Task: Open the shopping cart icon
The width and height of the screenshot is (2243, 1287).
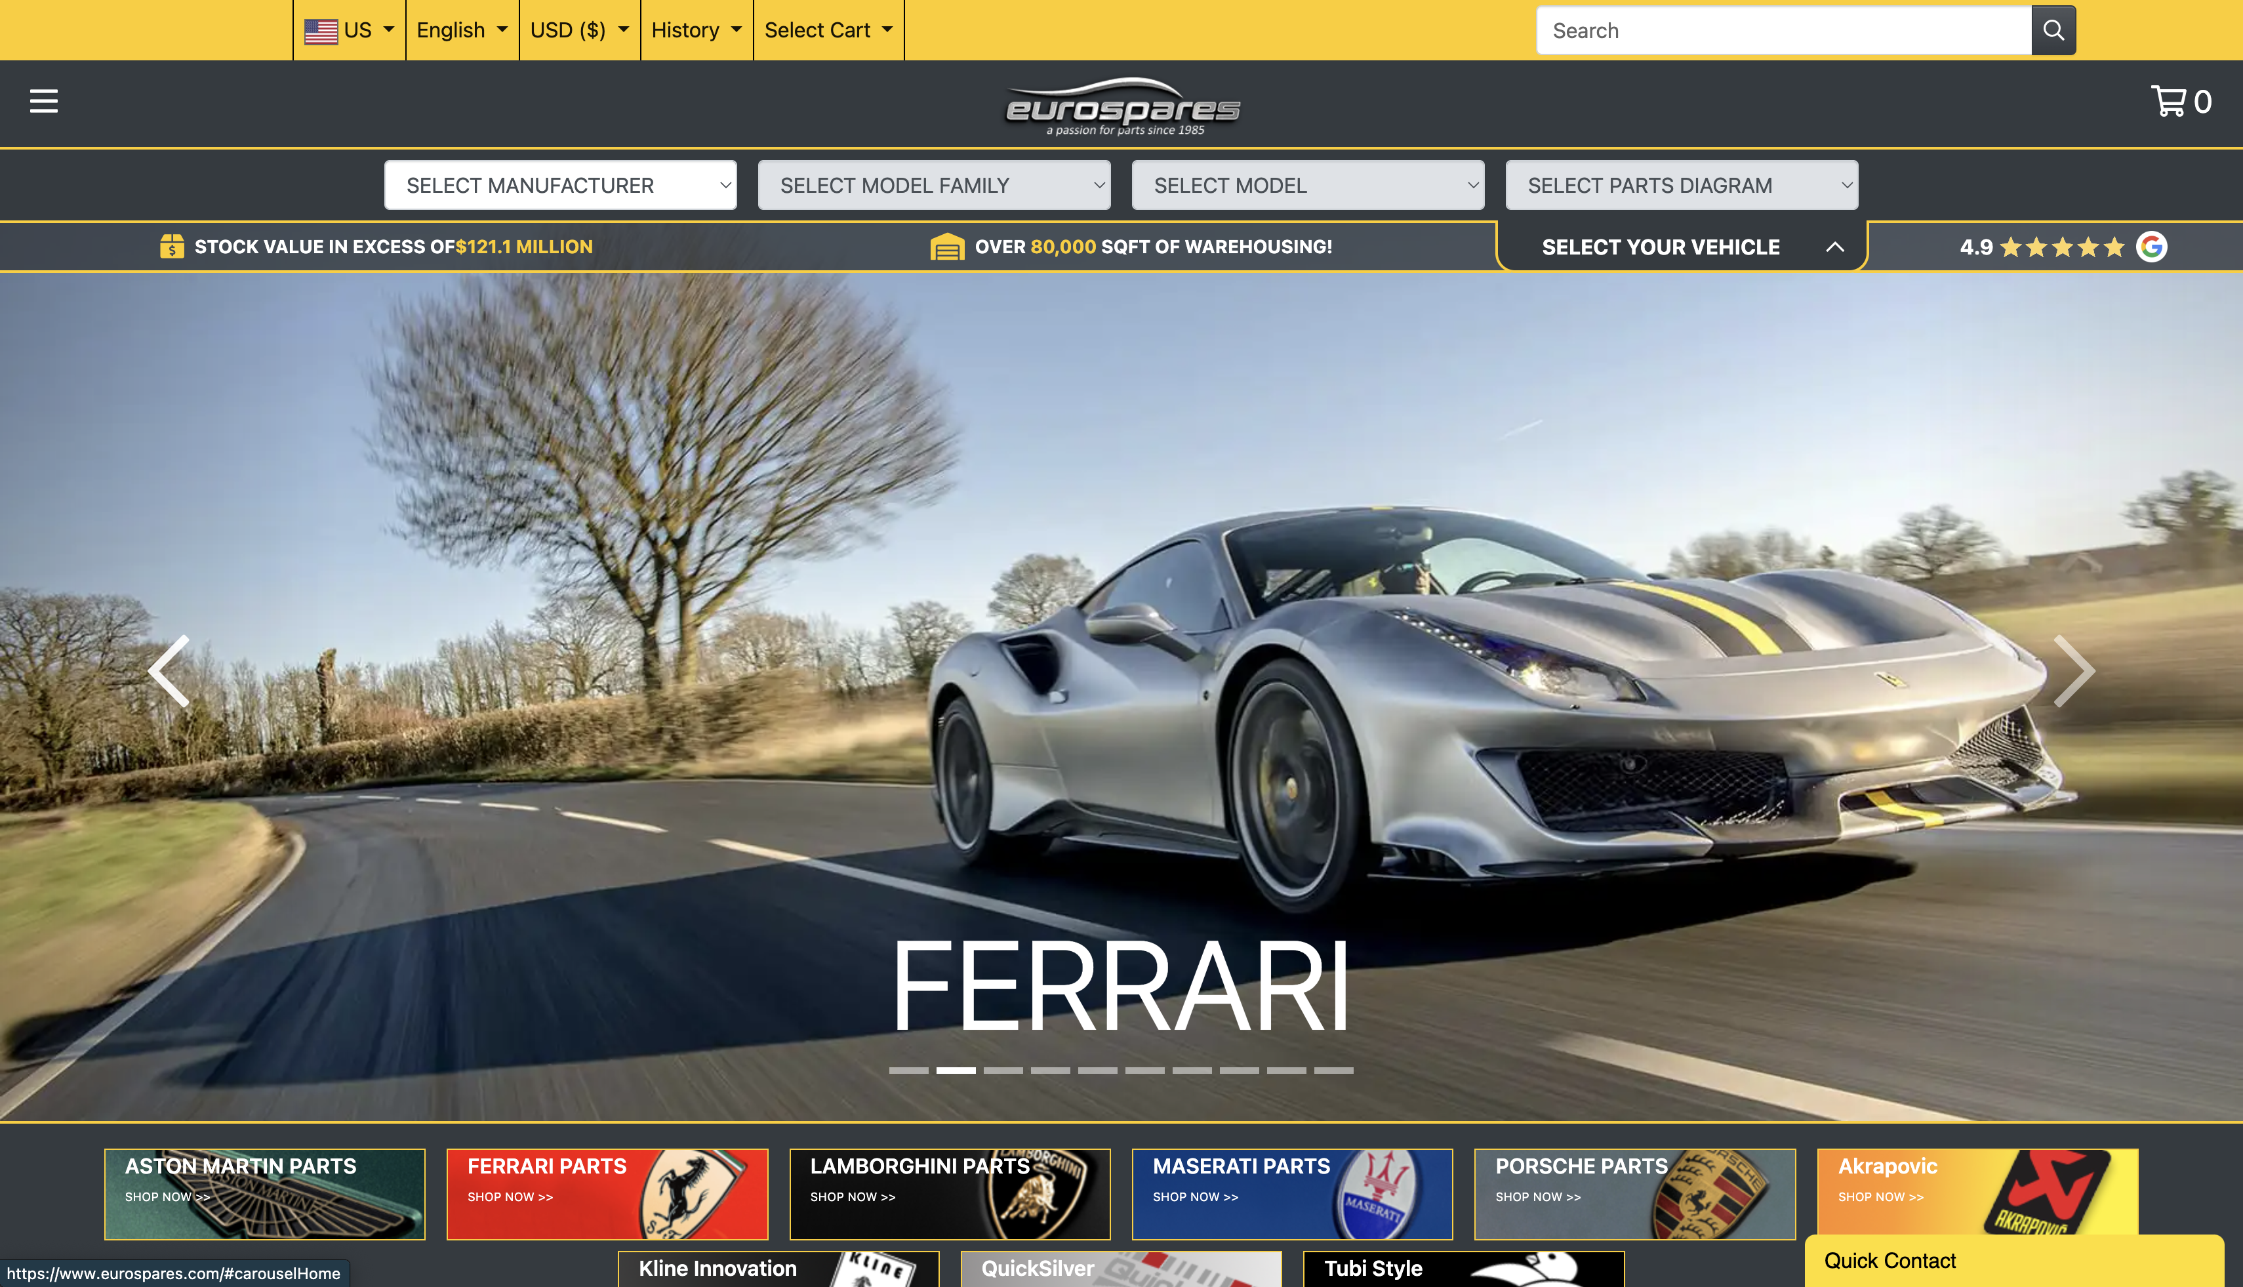Action: [2169, 101]
